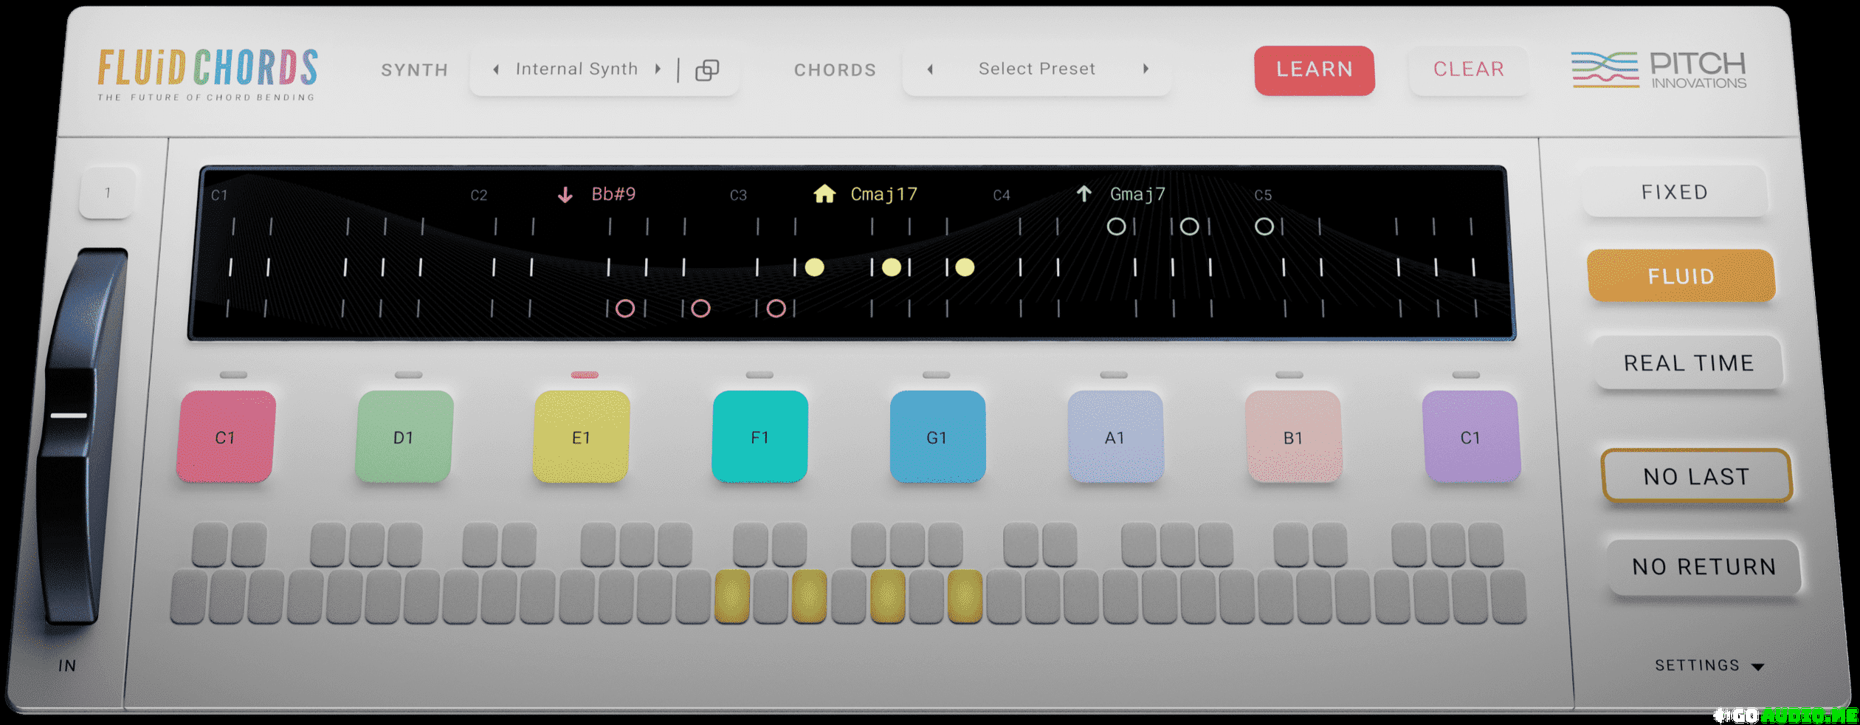Select next synth with right arrow
The image size is (1860, 725).
pos(658,69)
